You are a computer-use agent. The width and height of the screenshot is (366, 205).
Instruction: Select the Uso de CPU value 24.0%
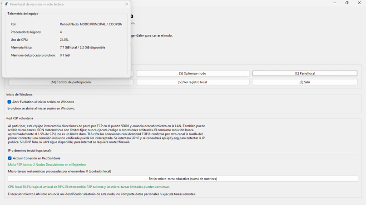(x=64, y=40)
